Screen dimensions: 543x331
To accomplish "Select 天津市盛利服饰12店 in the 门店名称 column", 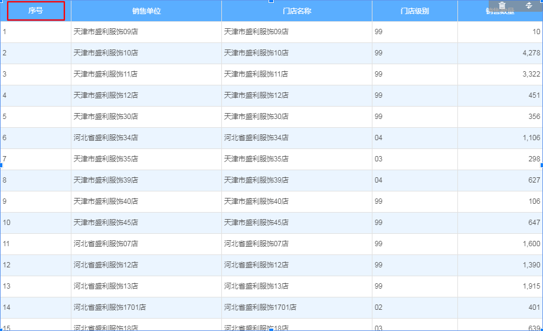I will [x=256, y=95].
